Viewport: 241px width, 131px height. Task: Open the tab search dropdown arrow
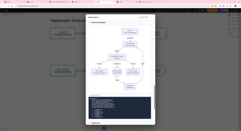pyautogui.click(x=2, y=2)
